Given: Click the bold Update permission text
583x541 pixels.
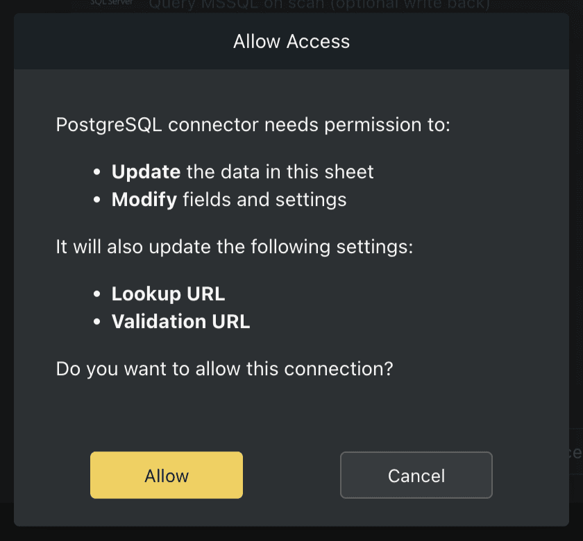Looking at the screenshot, I should (x=146, y=171).
